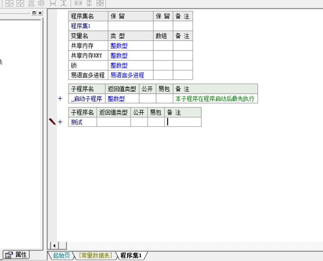Image resolution: width=323 pixels, height=261 pixels.
Task: Click the center horizontally alignment toolbar icon
Action: tap(9, 3)
